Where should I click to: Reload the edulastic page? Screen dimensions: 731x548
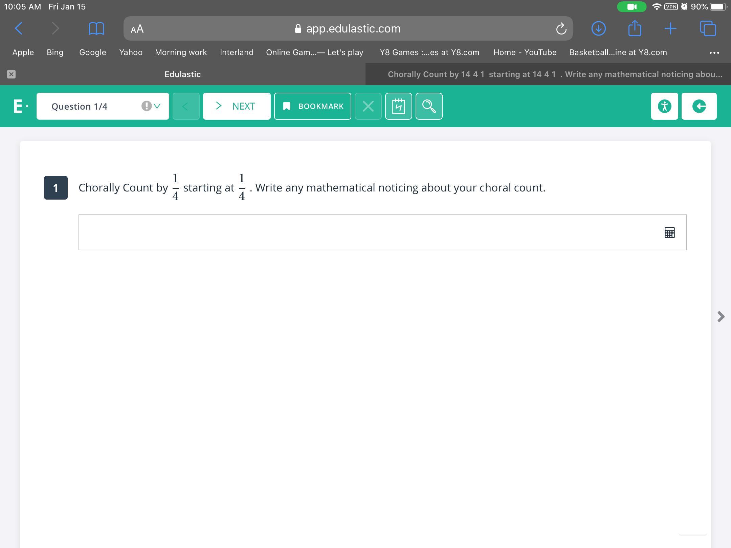click(561, 29)
